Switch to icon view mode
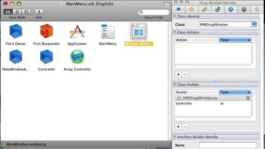Viewport: 265px width, 149px height. (8, 12)
